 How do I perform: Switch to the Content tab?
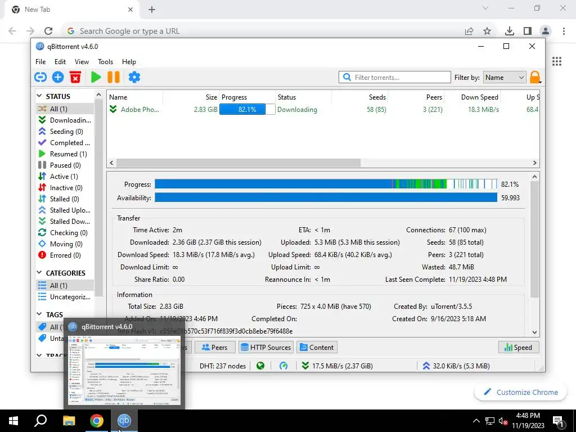pyautogui.click(x=317, y=348)
